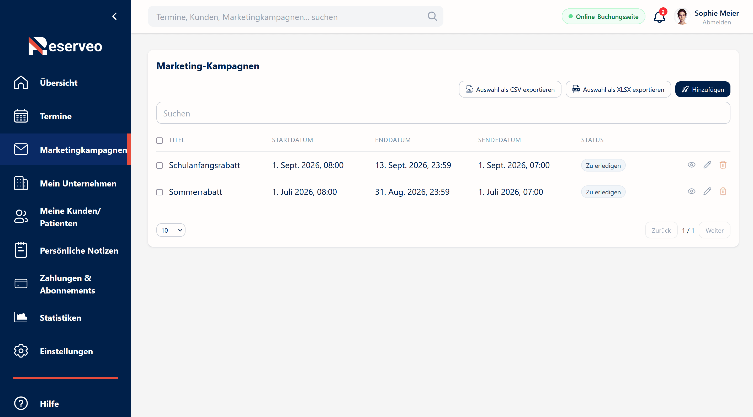Image resolution: width=753 pixels, height=417 pixels.
Task: Click the Zurück pagination button
Action: (661, 230)
